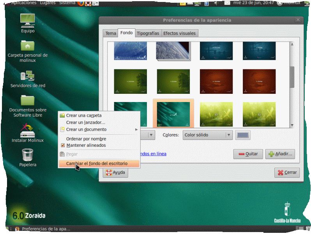Open Aplicaciones menu
The height and width of the screenshot is (234, 311).
click(x=24, y=3)
